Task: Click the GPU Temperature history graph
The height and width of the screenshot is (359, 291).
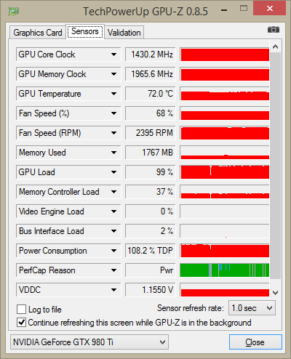Action: coord(225,94)
